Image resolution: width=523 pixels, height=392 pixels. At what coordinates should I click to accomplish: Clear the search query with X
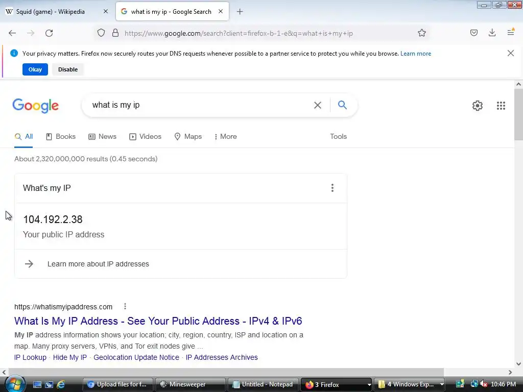(x=318, y=105)
